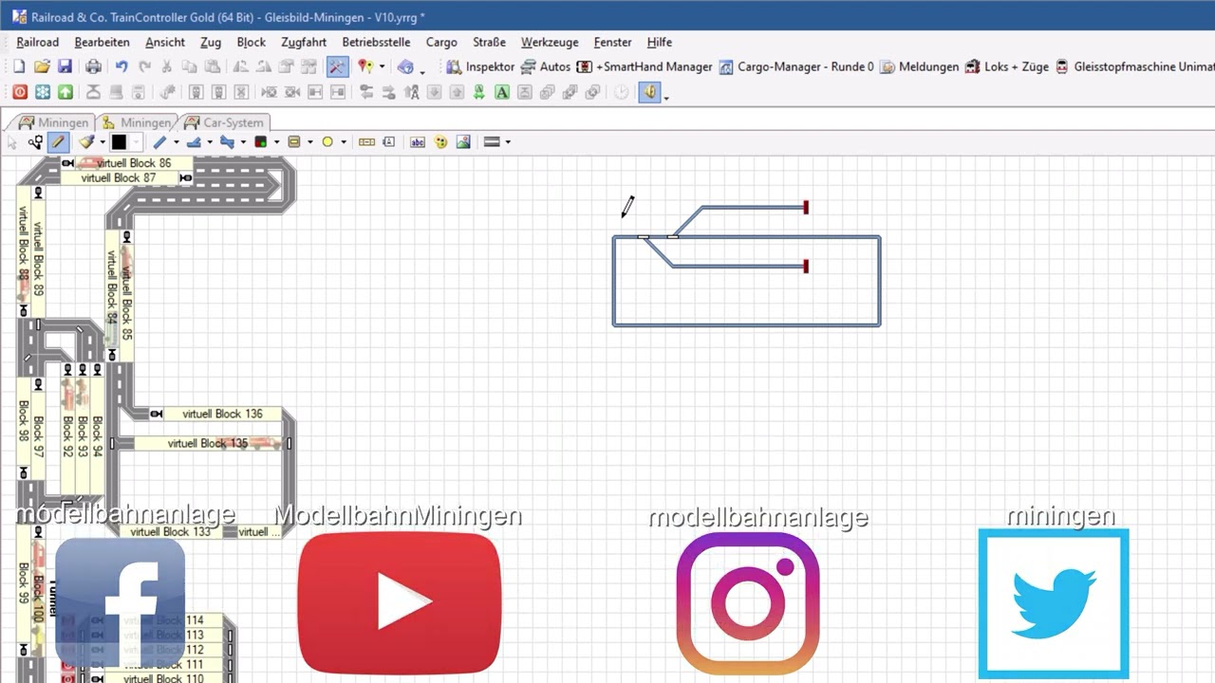Screen dimensions: 1215x683
Task: Insert a picture with the image tool
Action: [463, 142]
